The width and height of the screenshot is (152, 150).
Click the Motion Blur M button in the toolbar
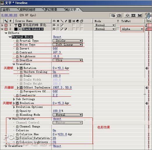140,15
